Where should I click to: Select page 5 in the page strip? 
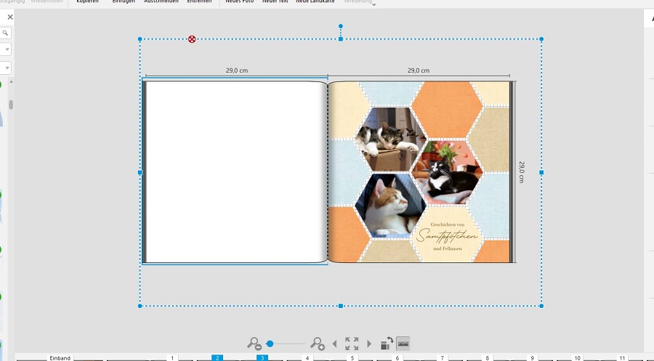click(352, 357)
